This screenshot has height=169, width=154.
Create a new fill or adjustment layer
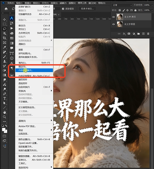[x=134, y=34]
